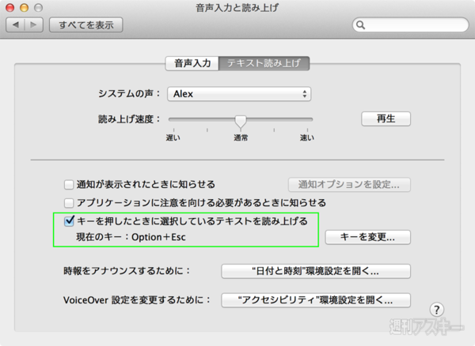Click the yellow minimize window button
475x346 pixels.
pyautogui.click(x=24, y=8)
